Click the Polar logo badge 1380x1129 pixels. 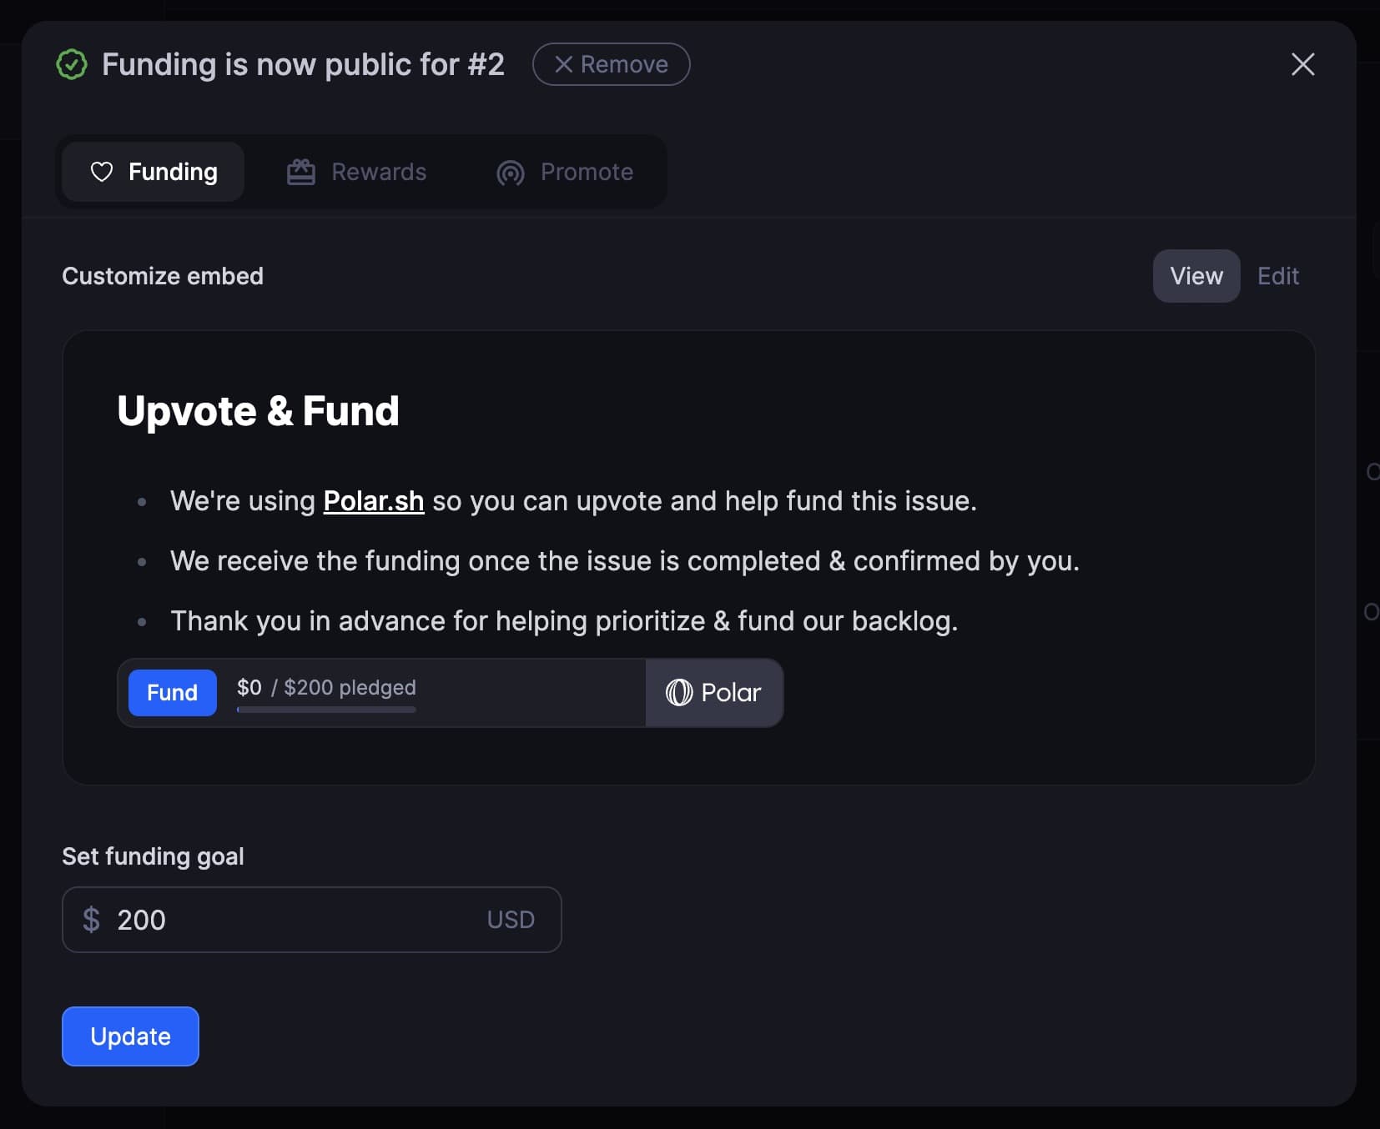[x=714, y=693]
